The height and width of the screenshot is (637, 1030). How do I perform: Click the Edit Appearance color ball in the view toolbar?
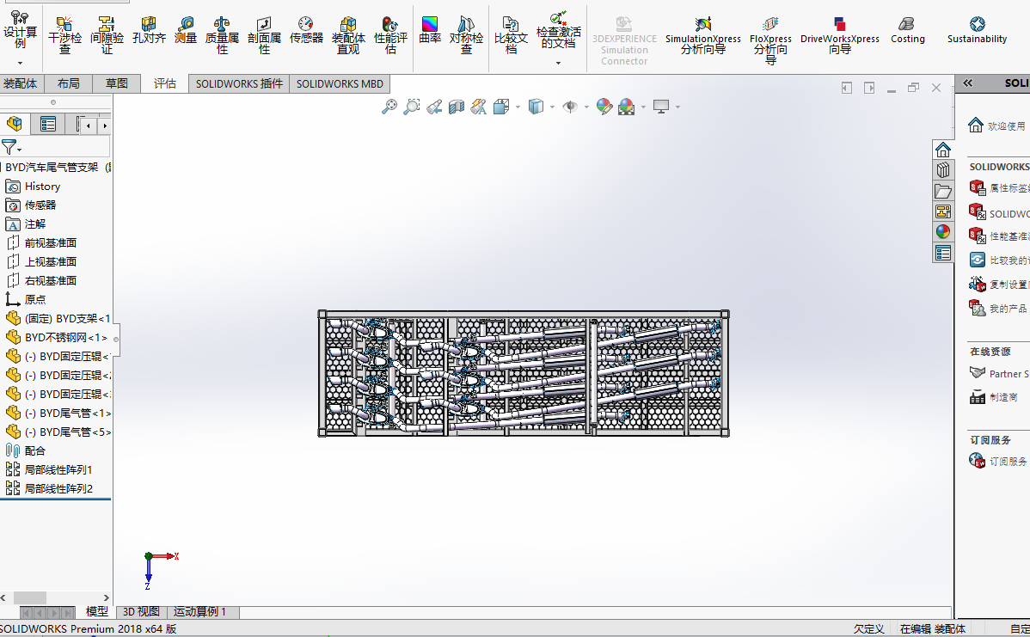pyautogui.click(x=604, y=107)
